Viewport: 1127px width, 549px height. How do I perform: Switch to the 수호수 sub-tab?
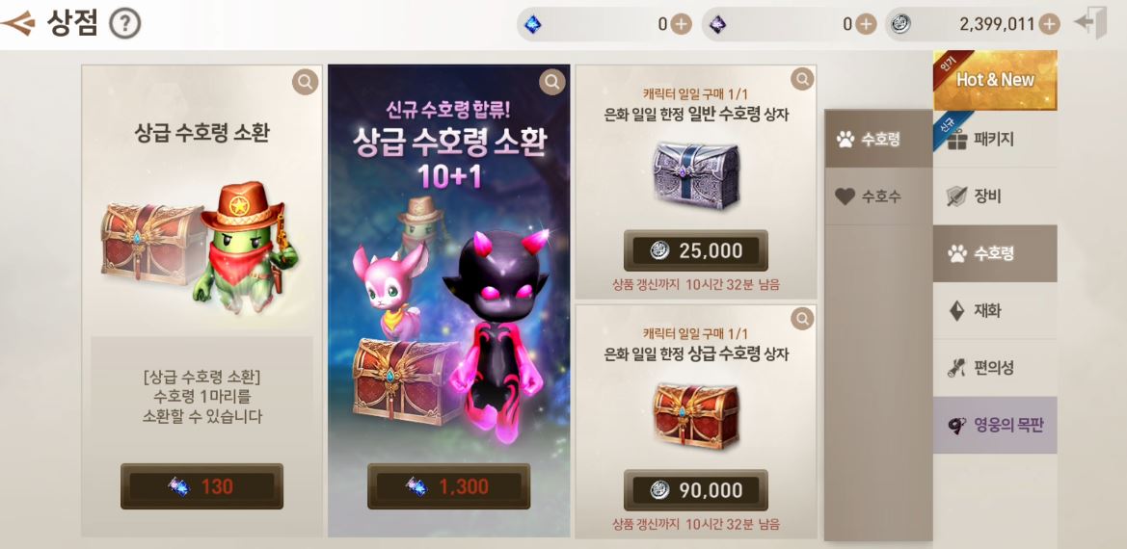(878, 196)
